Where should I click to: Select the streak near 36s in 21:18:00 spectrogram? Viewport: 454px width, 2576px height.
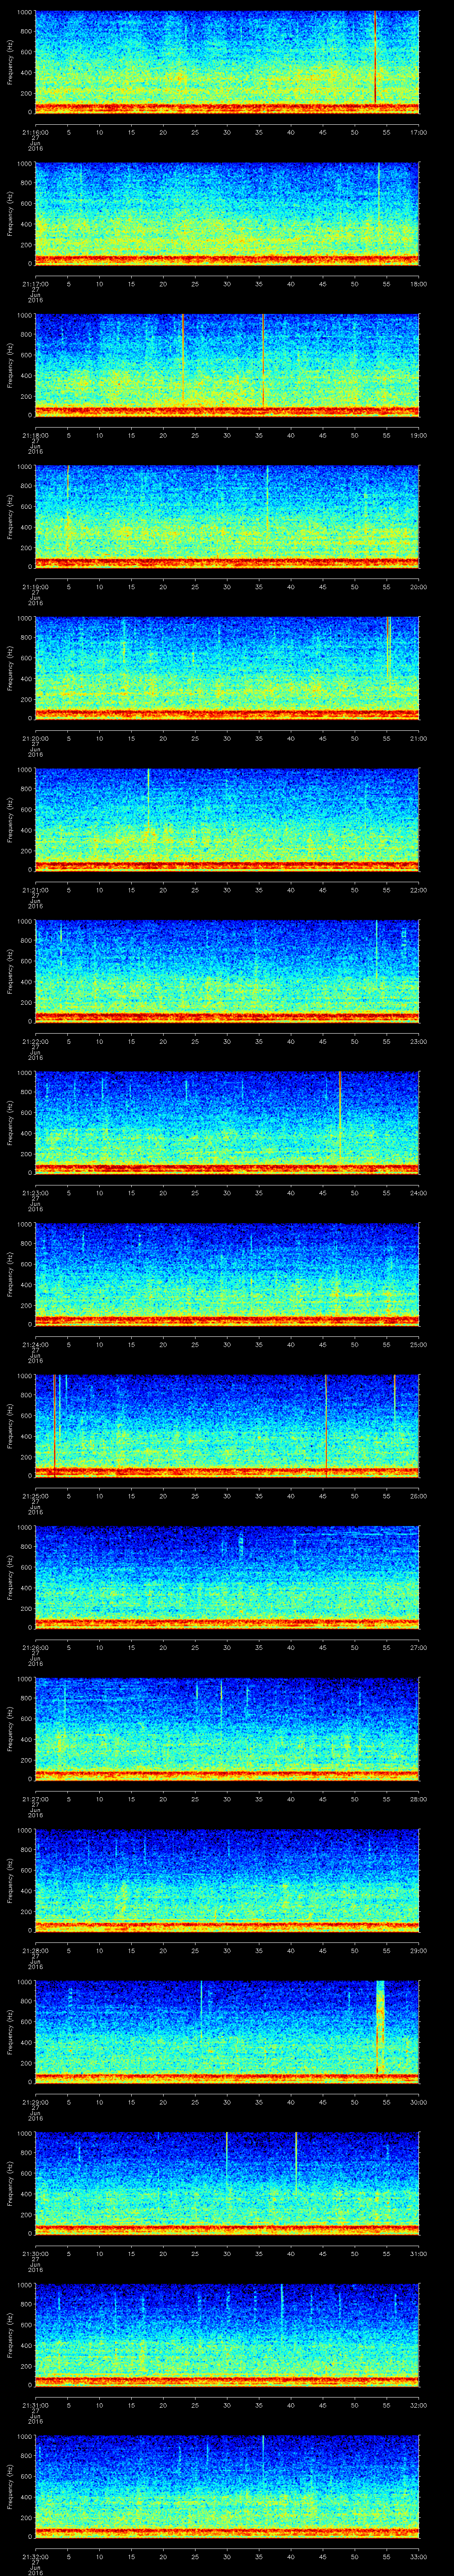(x=263, y=360)
